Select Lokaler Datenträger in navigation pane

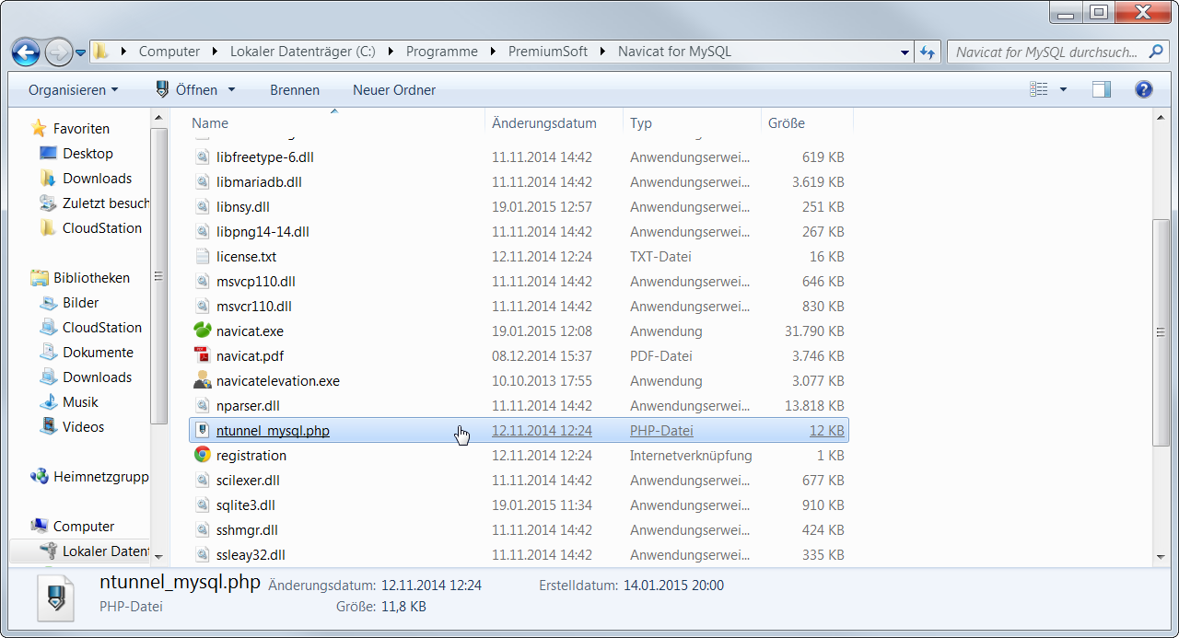pos(105,551)
